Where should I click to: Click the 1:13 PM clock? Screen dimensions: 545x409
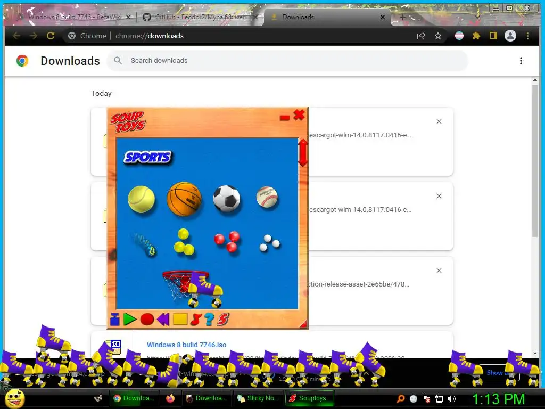pyautogui.click(x=498, y=399)
